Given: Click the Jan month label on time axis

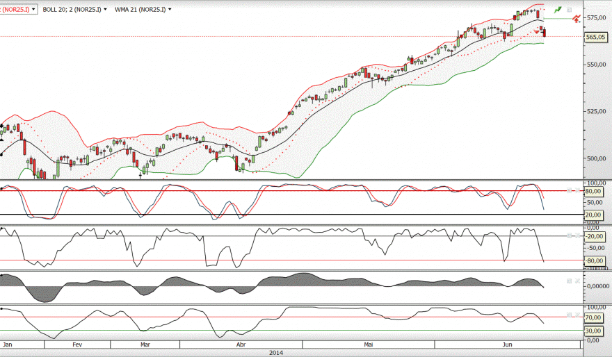Looking at the screenshot, I should [x=8, y=344].
